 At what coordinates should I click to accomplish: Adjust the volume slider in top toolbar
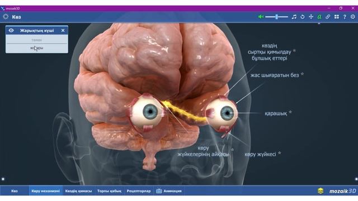276,17
